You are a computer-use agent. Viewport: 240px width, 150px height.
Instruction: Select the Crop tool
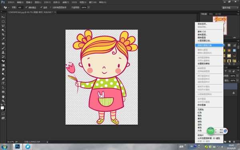tap(3, 34)
